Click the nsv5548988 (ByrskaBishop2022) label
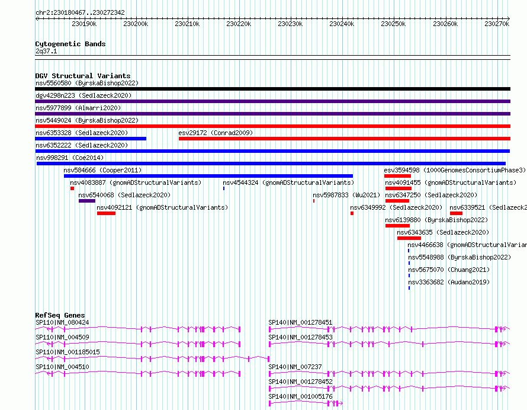Screen dimensions: 527x410 coord(459,257)
